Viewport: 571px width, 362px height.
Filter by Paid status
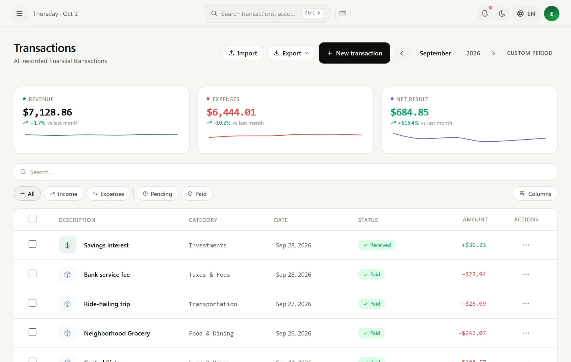[197, 194]
